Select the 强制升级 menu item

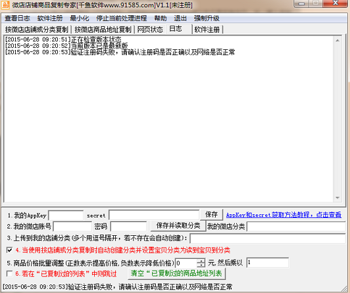click(207, 18)
